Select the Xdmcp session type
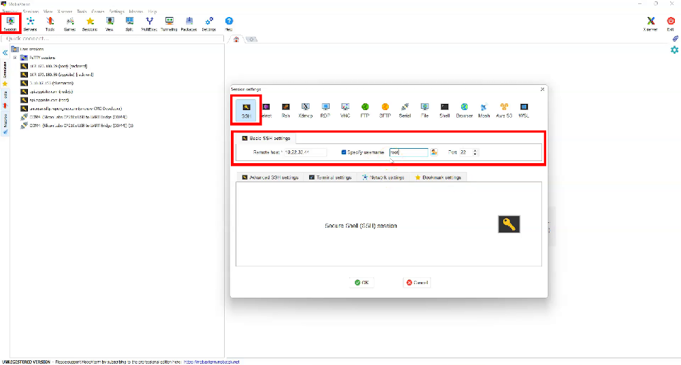 point(305,111)
